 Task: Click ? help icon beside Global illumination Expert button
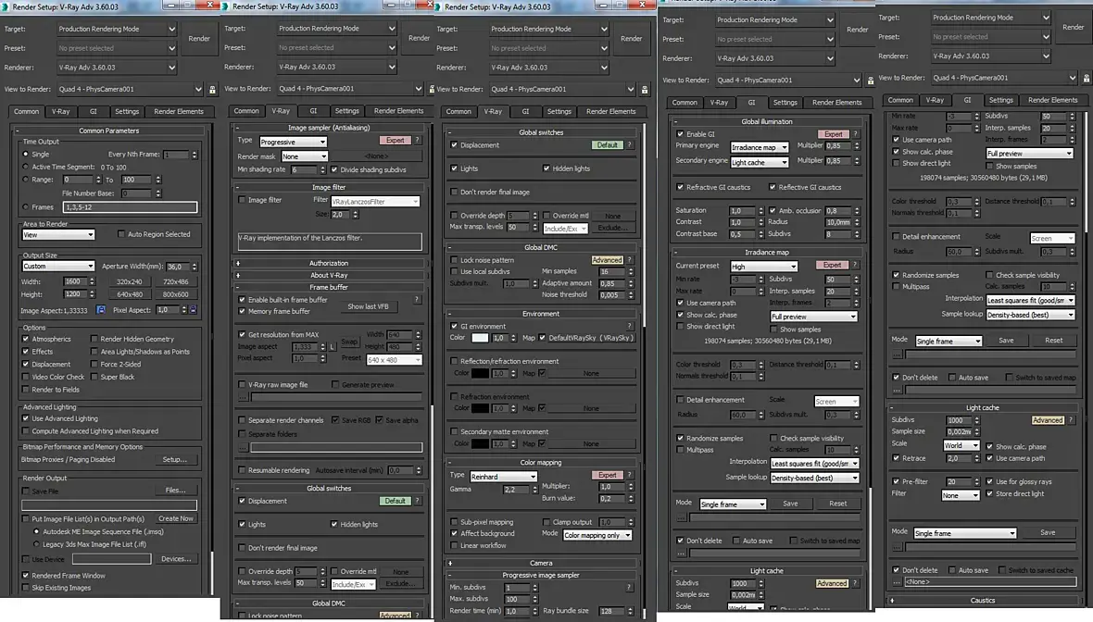(855, 133)
